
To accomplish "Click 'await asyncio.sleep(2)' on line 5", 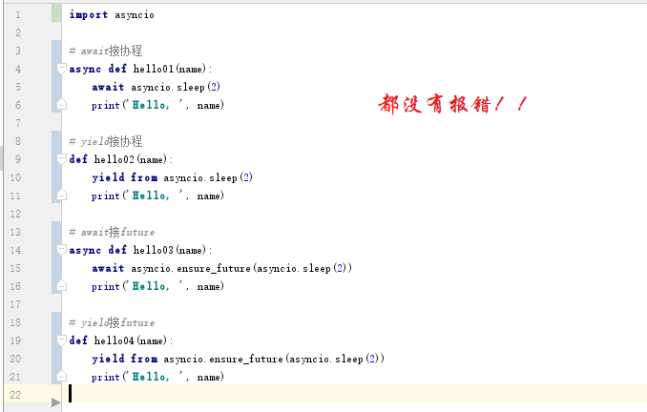I will [156, 87].
